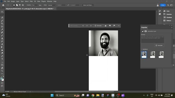175x98 pixels.
Task: Toggle Quick Mask mode icon
Action: tap(2, 83)
